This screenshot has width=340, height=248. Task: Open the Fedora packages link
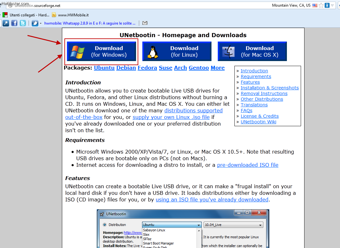coord(147,68)
